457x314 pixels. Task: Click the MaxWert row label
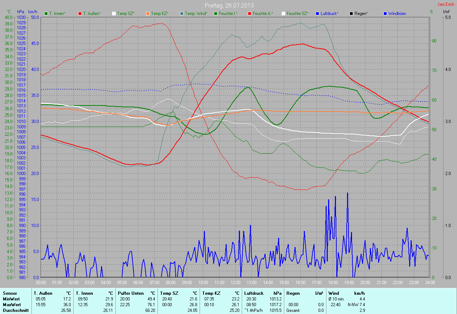(x=12, y=305)
